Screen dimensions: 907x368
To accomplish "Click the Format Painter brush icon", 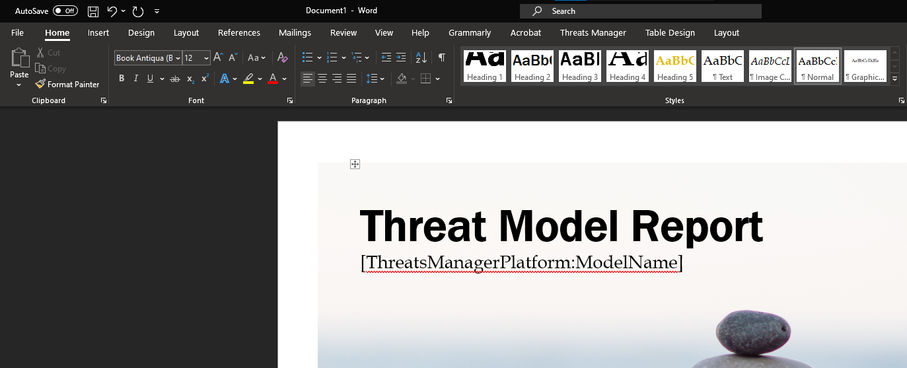I will (x=40, y=84).
